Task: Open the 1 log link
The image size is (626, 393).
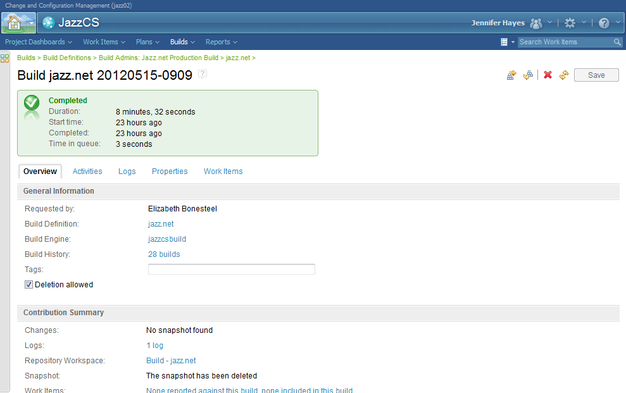Action: point(155,346)
